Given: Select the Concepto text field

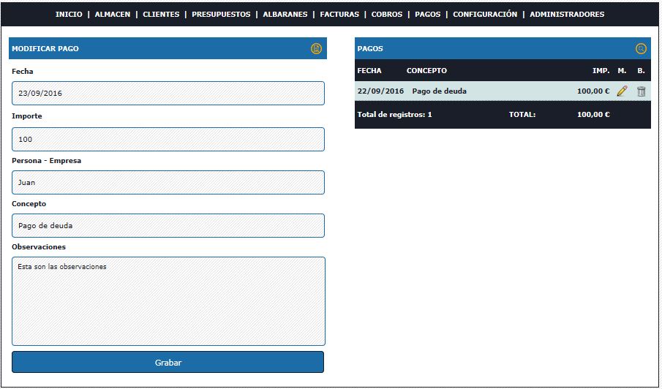Looking at the screenshot, I should [x=168, y=226].
